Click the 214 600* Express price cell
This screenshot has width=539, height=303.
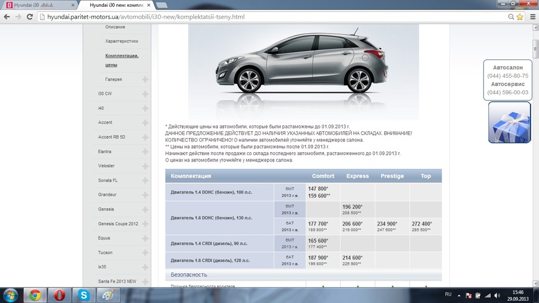click(x=353, y=258)
